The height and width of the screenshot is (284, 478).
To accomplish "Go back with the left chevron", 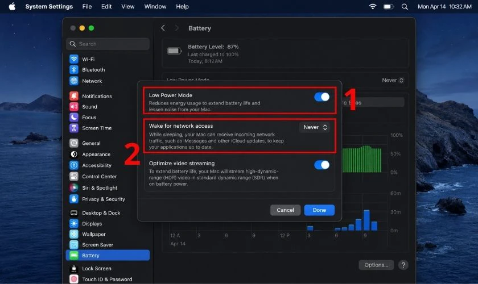I will [x=163, y=28].
